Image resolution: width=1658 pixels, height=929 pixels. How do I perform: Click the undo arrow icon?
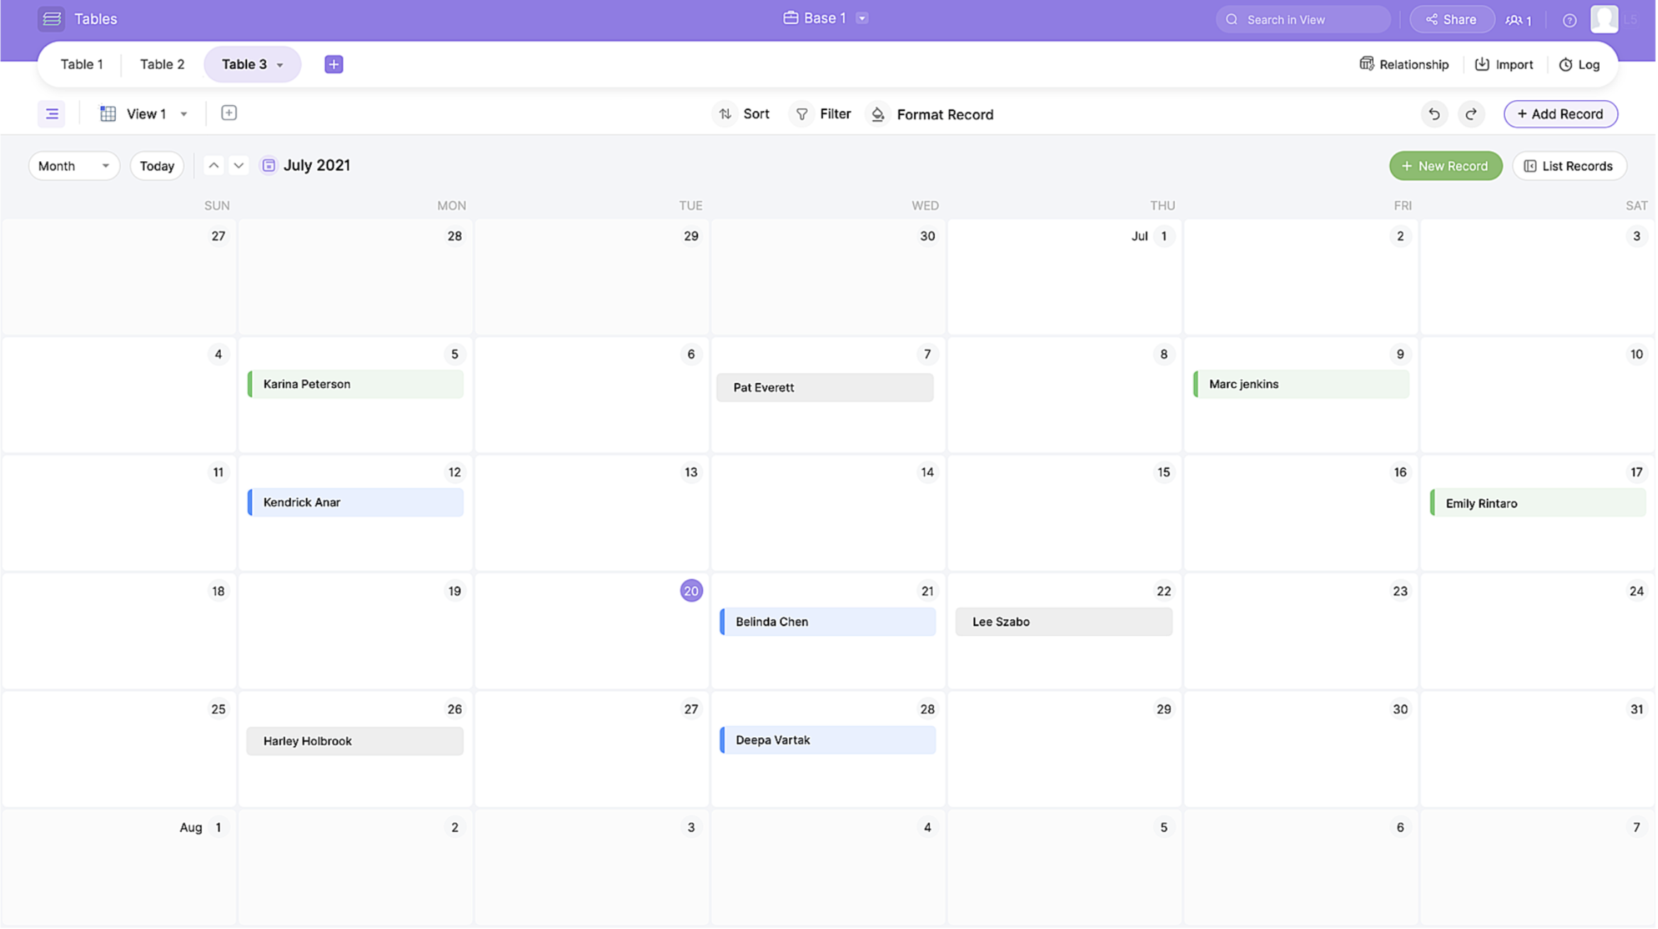[1434, 114]
